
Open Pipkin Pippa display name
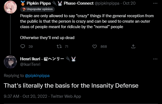click(39, 3)
